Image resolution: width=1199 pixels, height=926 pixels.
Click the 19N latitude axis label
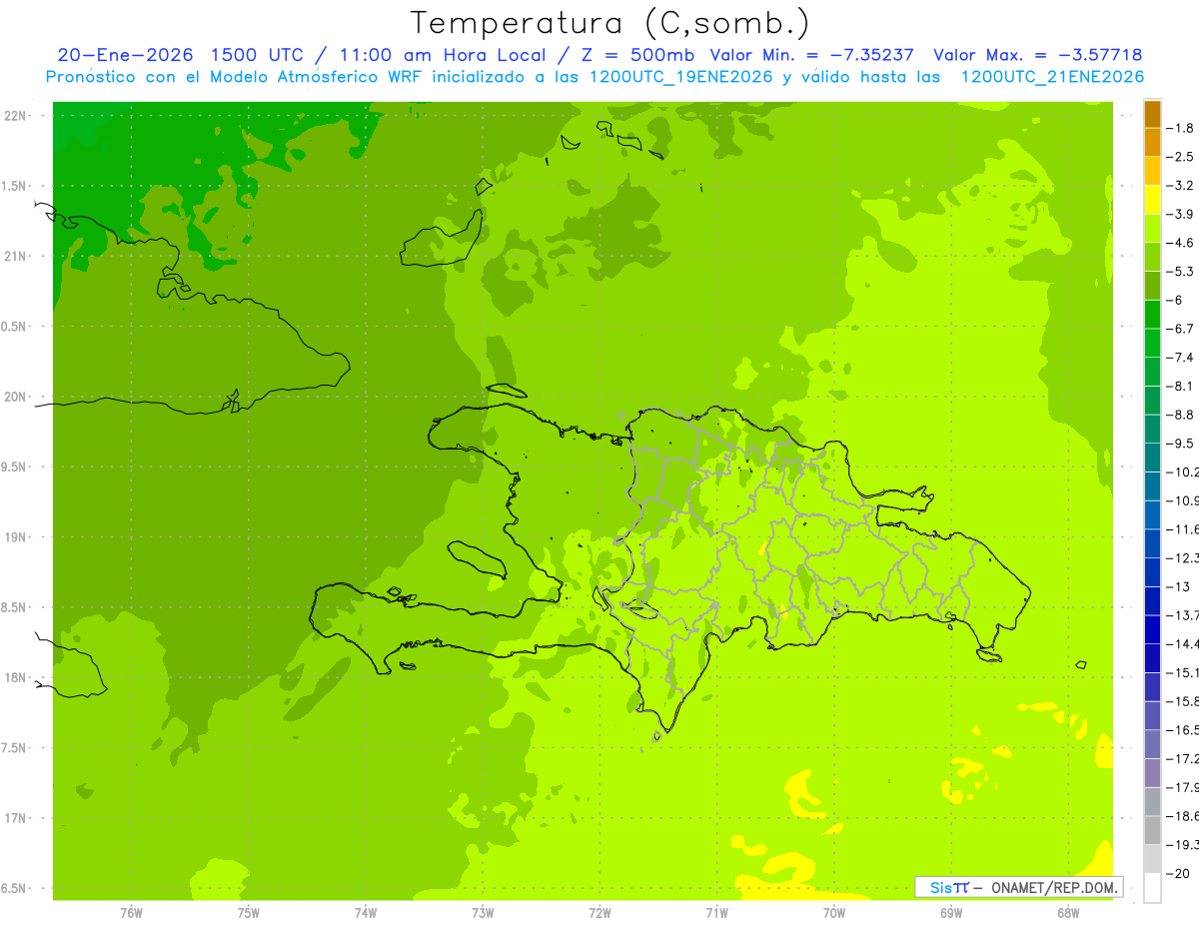tap(17, 537)
